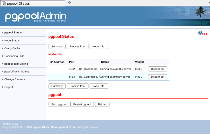Click the pgpool Status page heading

[61, 36]
